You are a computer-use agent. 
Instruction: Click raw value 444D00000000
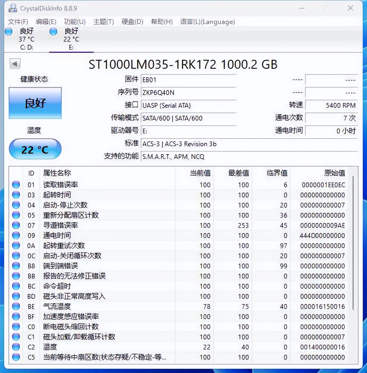(x=322, y=235)
